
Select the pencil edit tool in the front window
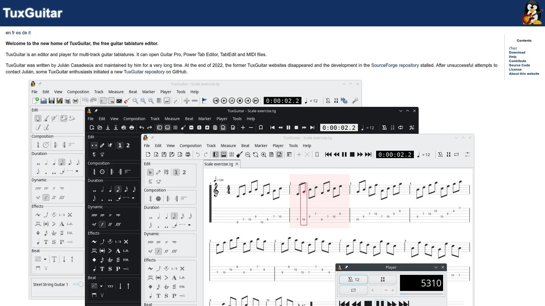(x=158, y=172)
